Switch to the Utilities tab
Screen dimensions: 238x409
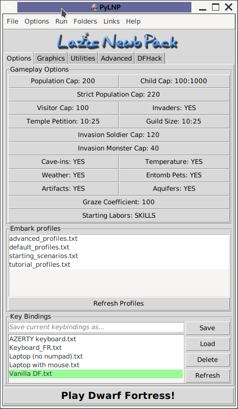coord(83,58)
